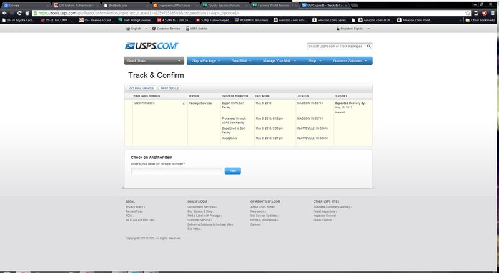
Task: Open the Postal Explorer footer link
Action: click(324, 220)
